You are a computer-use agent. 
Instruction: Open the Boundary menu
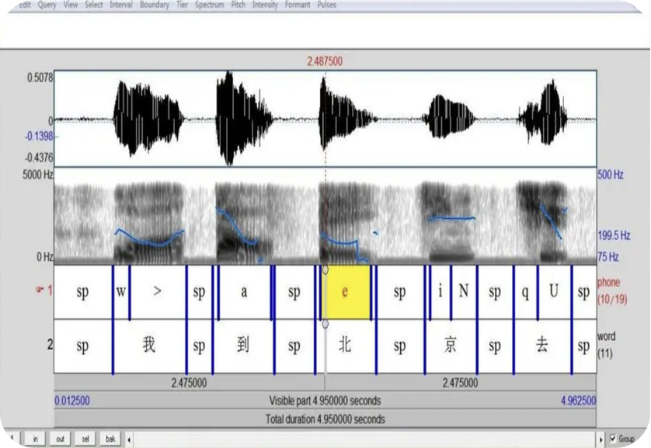click(x=155, y=5)
